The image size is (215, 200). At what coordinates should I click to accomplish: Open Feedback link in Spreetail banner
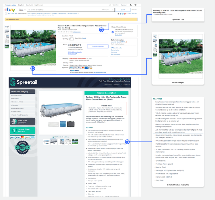tap(117, 84)
